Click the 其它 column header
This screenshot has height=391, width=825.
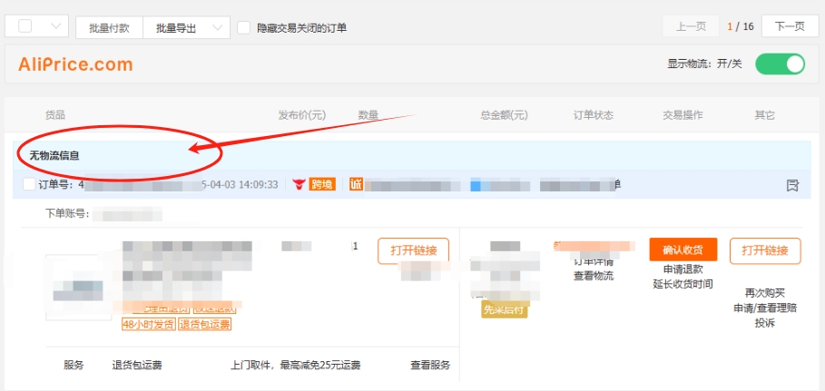coord(765,115)
